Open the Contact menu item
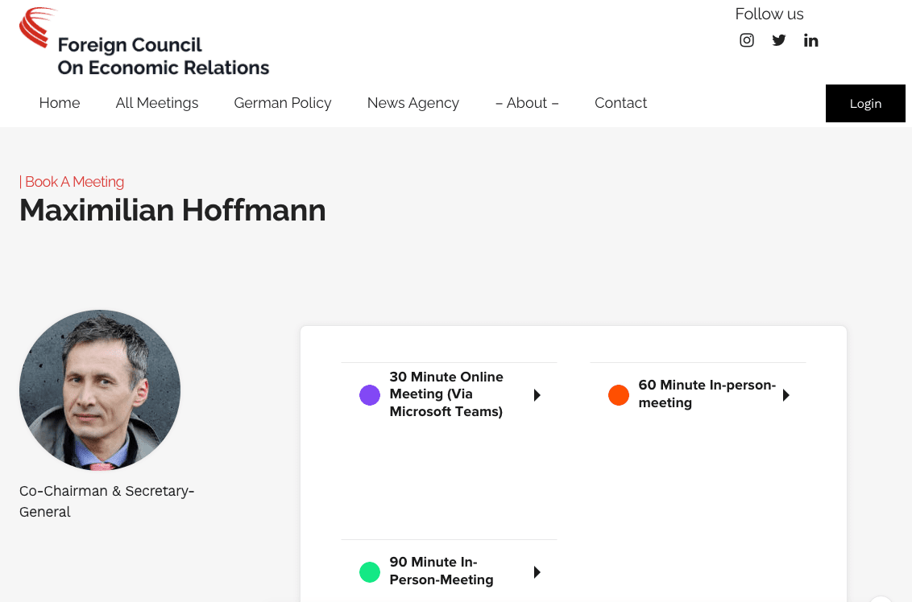The width and height of the screenshot is (912, 602). click(x=620, y=103)
